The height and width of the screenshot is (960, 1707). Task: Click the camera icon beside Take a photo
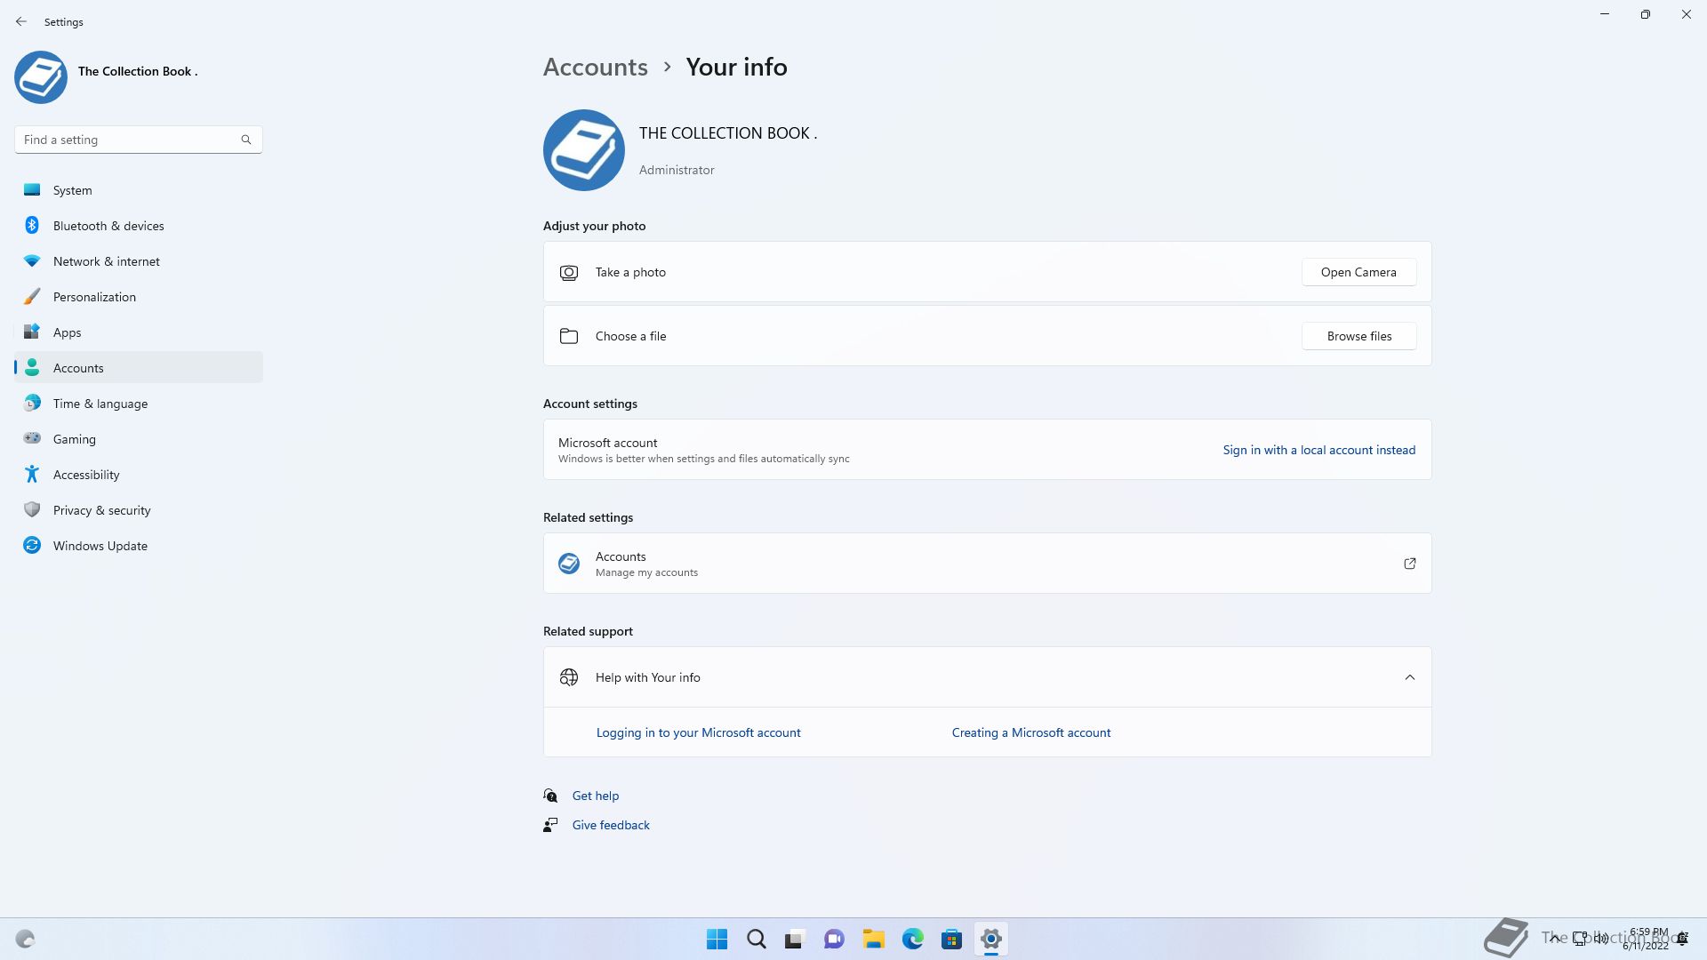click(569, 273)
